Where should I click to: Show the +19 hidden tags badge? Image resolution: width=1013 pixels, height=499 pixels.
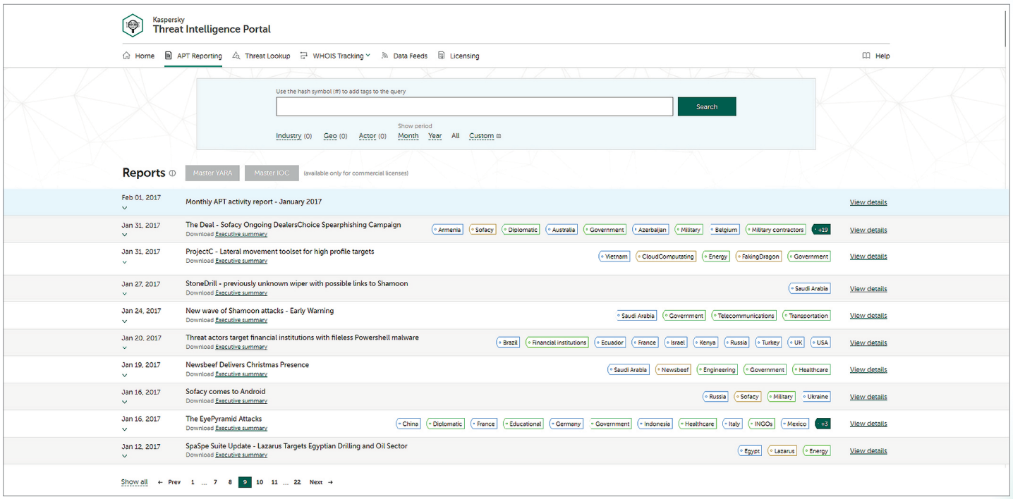tap(823, 230)
